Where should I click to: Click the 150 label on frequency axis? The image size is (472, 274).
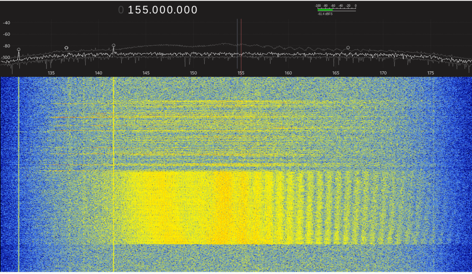tap(193, 73)
